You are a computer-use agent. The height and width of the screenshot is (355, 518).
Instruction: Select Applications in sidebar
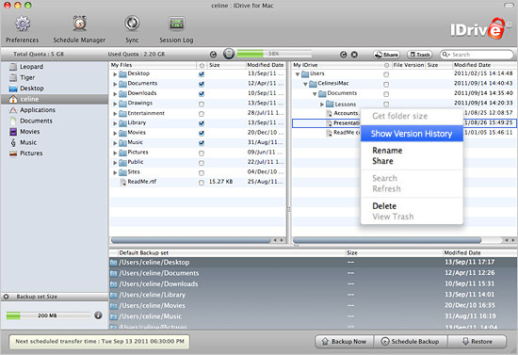point(38,110)
